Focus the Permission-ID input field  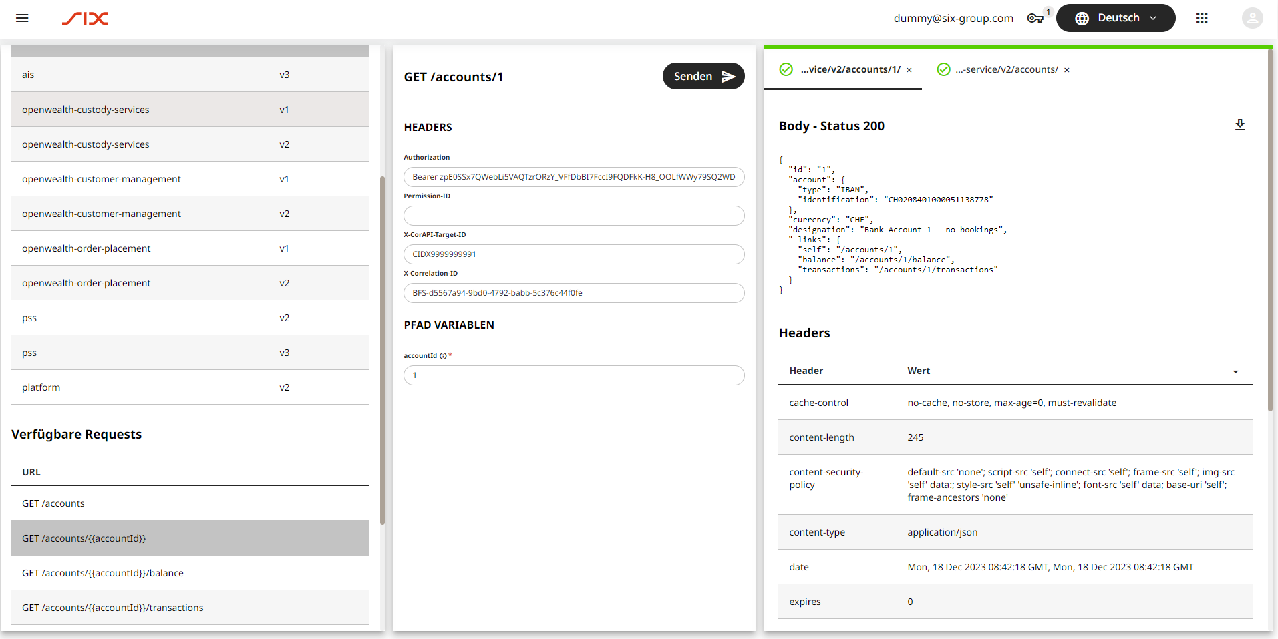click(x=573, y=216)
